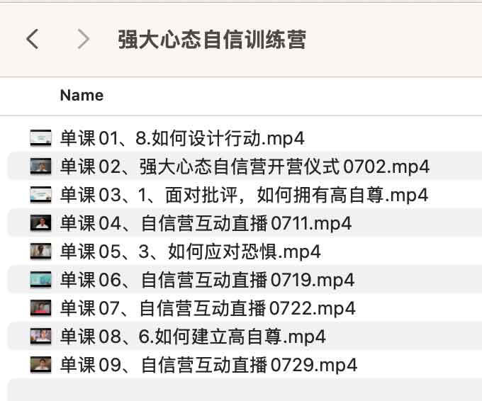Click video icon for 单课05 如何应对恐惧
The height and width of the screenshot is (401, 482).
[x=41, y=251]
